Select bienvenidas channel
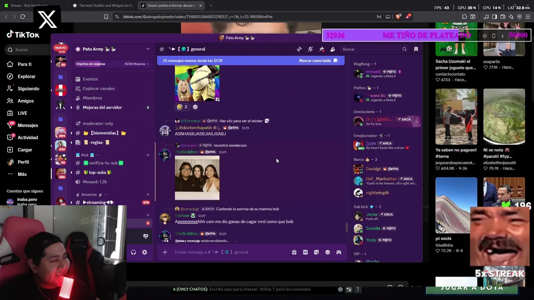The height and width of the screenshot is (300, 534). 104,133
